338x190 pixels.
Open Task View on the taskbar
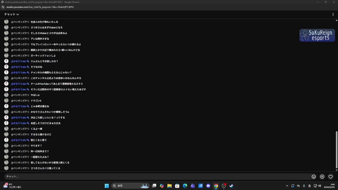154,186
